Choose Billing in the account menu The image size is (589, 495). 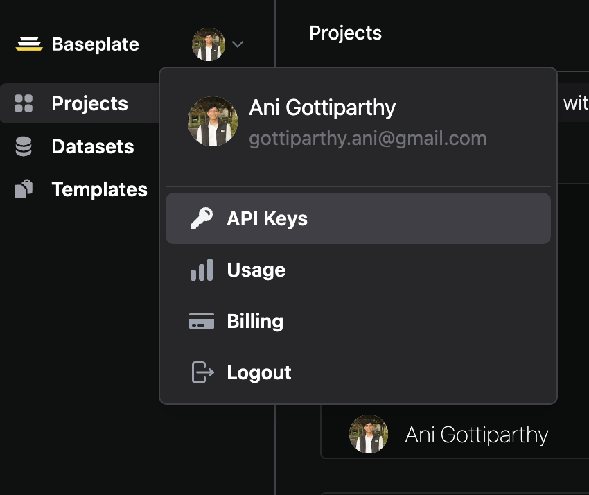point(255,321)
